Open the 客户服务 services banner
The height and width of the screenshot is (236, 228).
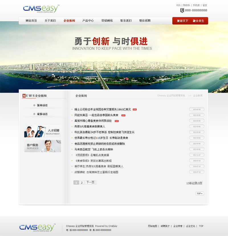tap(42, 146)
